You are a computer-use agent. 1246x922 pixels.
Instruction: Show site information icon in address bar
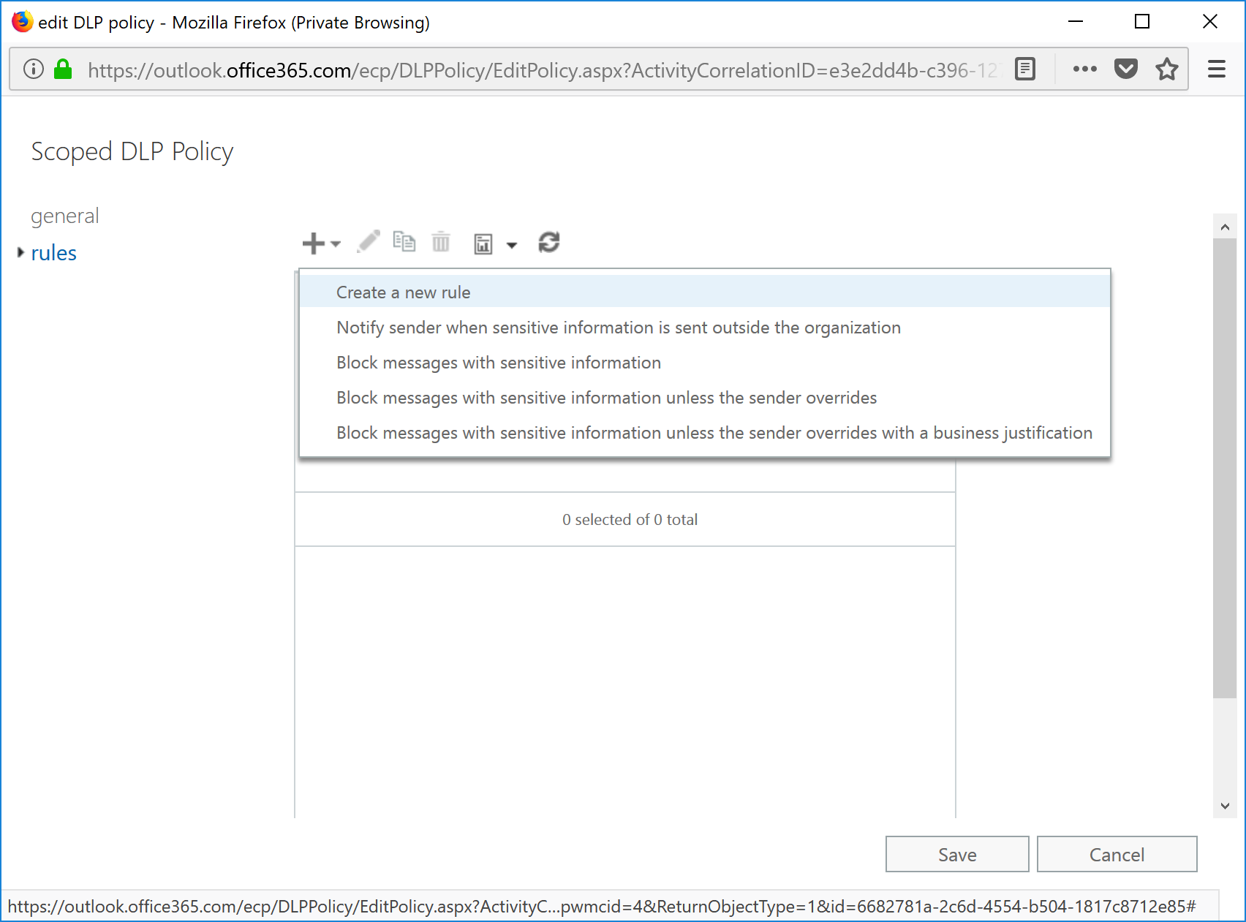(34, 69)
